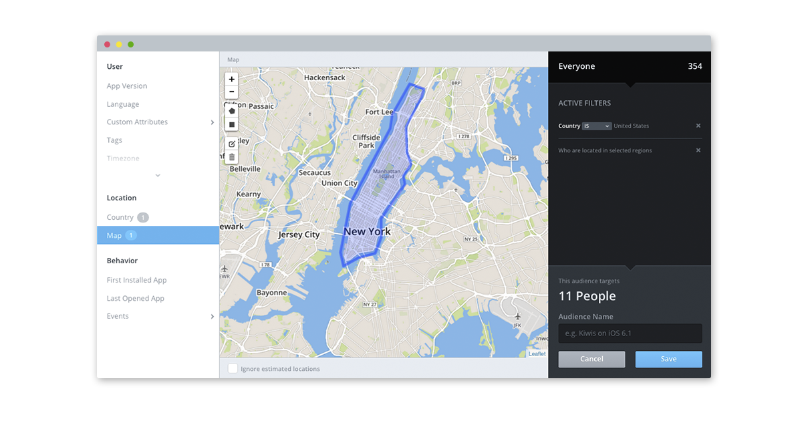Click the Bayonne map label
806x431 pixels.
(x=272, y=293)
